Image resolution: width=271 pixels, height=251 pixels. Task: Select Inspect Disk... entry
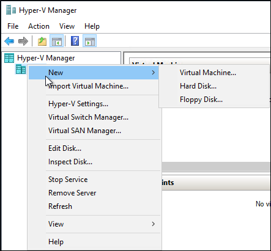coord(70,162)
